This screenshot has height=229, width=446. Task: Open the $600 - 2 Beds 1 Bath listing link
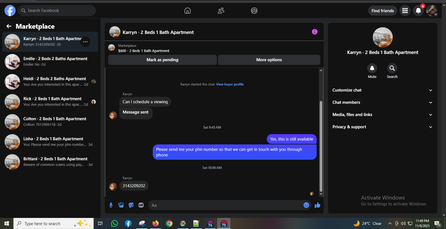point(144,51)
